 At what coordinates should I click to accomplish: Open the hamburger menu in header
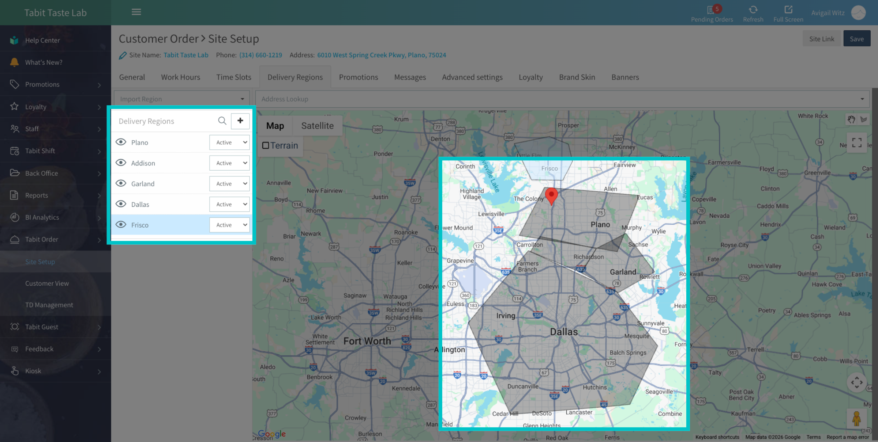coord(136,12)
